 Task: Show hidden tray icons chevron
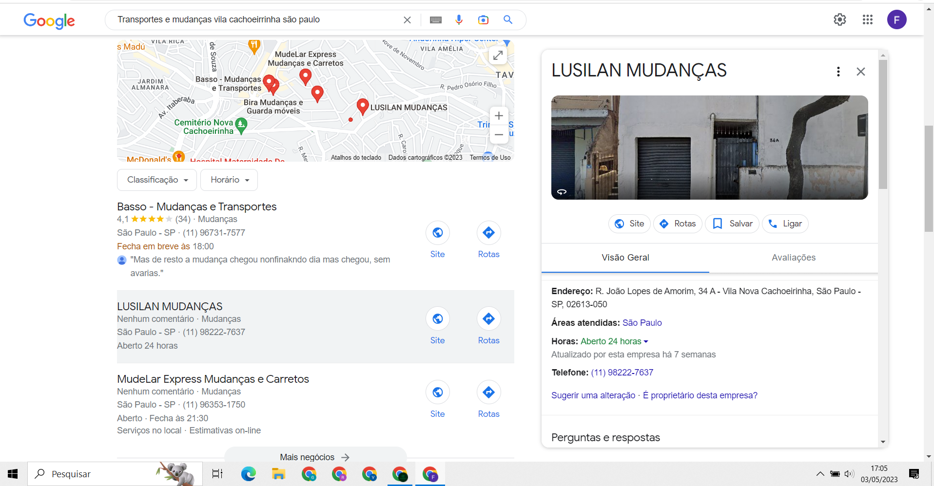820,474
